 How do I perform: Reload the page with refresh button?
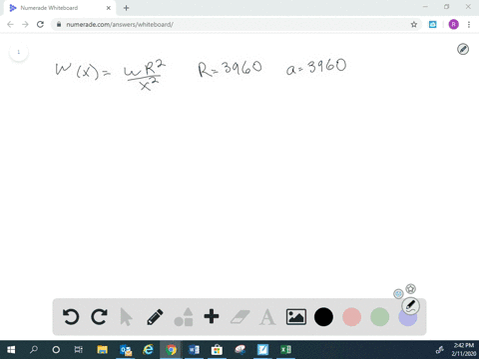click(40, 25)
